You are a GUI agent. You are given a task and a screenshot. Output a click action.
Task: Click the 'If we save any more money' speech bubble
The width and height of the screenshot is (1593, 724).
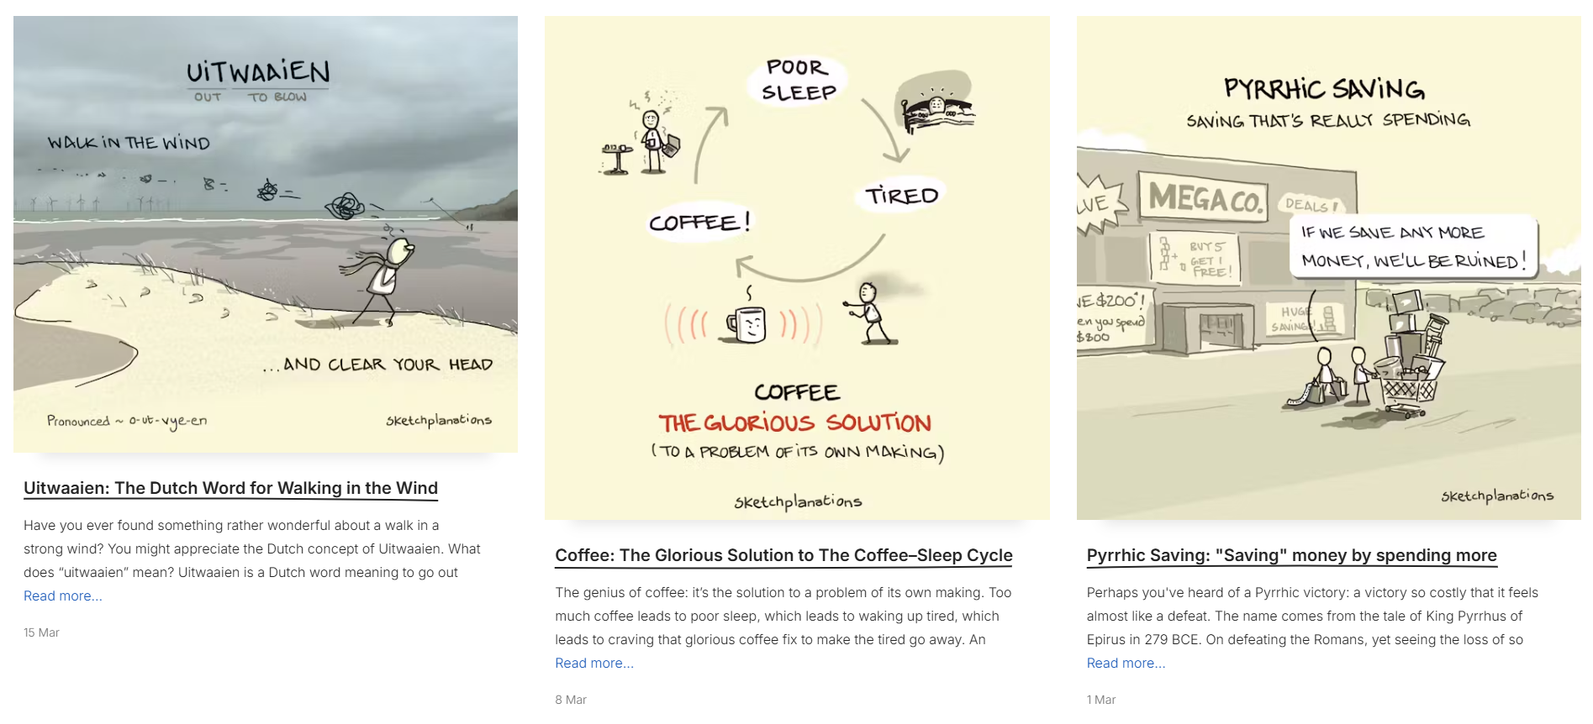coord(1412,247)
